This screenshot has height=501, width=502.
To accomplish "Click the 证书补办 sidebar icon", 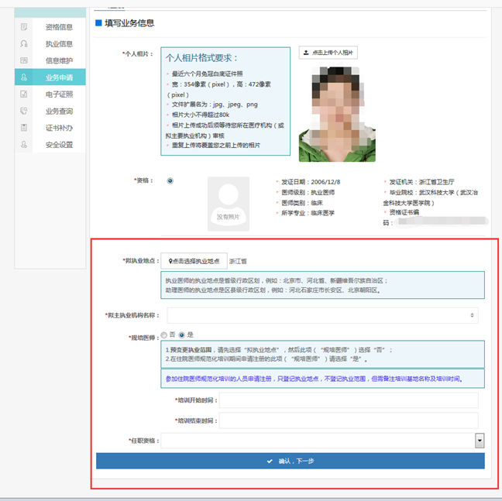I will point(24,128).
